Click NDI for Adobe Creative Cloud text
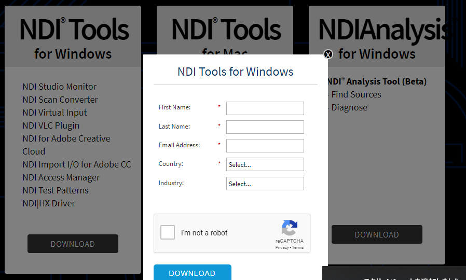 point(66,145)
